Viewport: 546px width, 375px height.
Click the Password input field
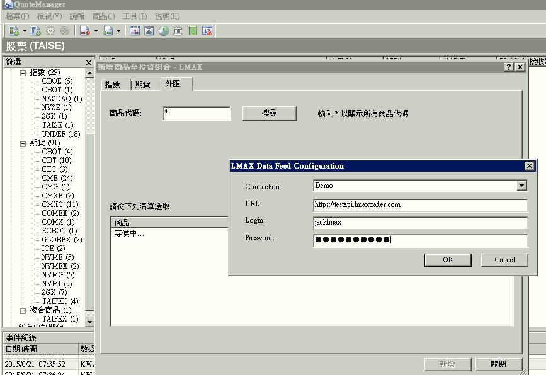pos(420,240)
